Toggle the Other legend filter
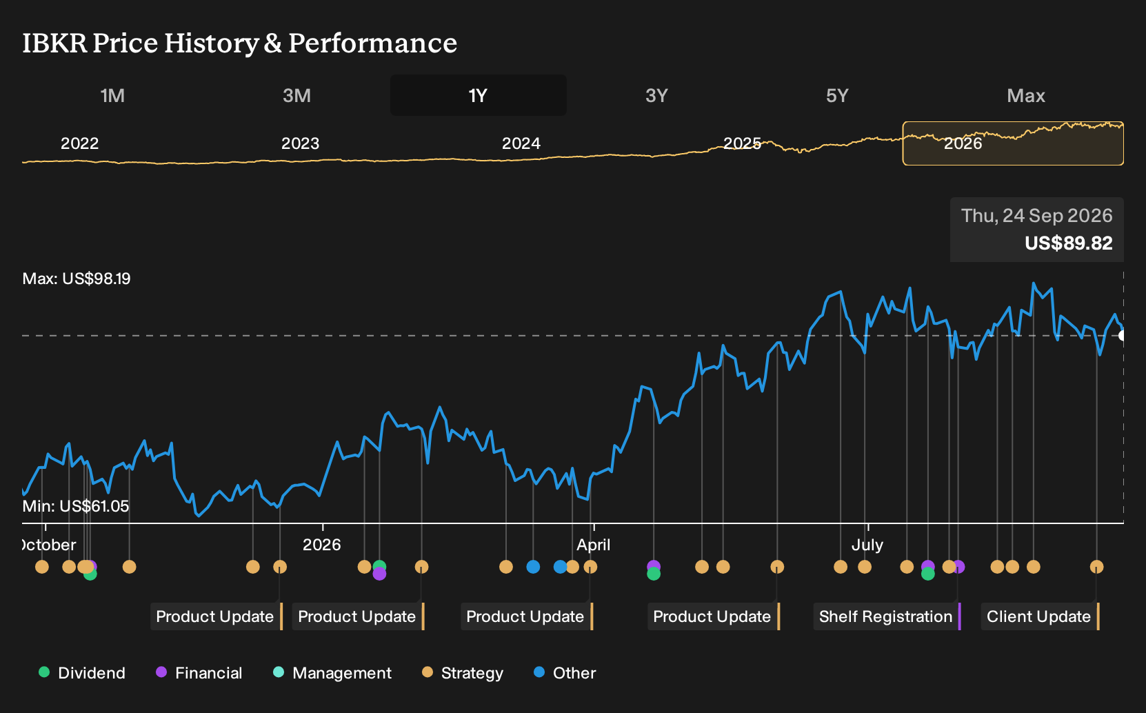This screenshot has height=713, width=1146. point(565,673)
